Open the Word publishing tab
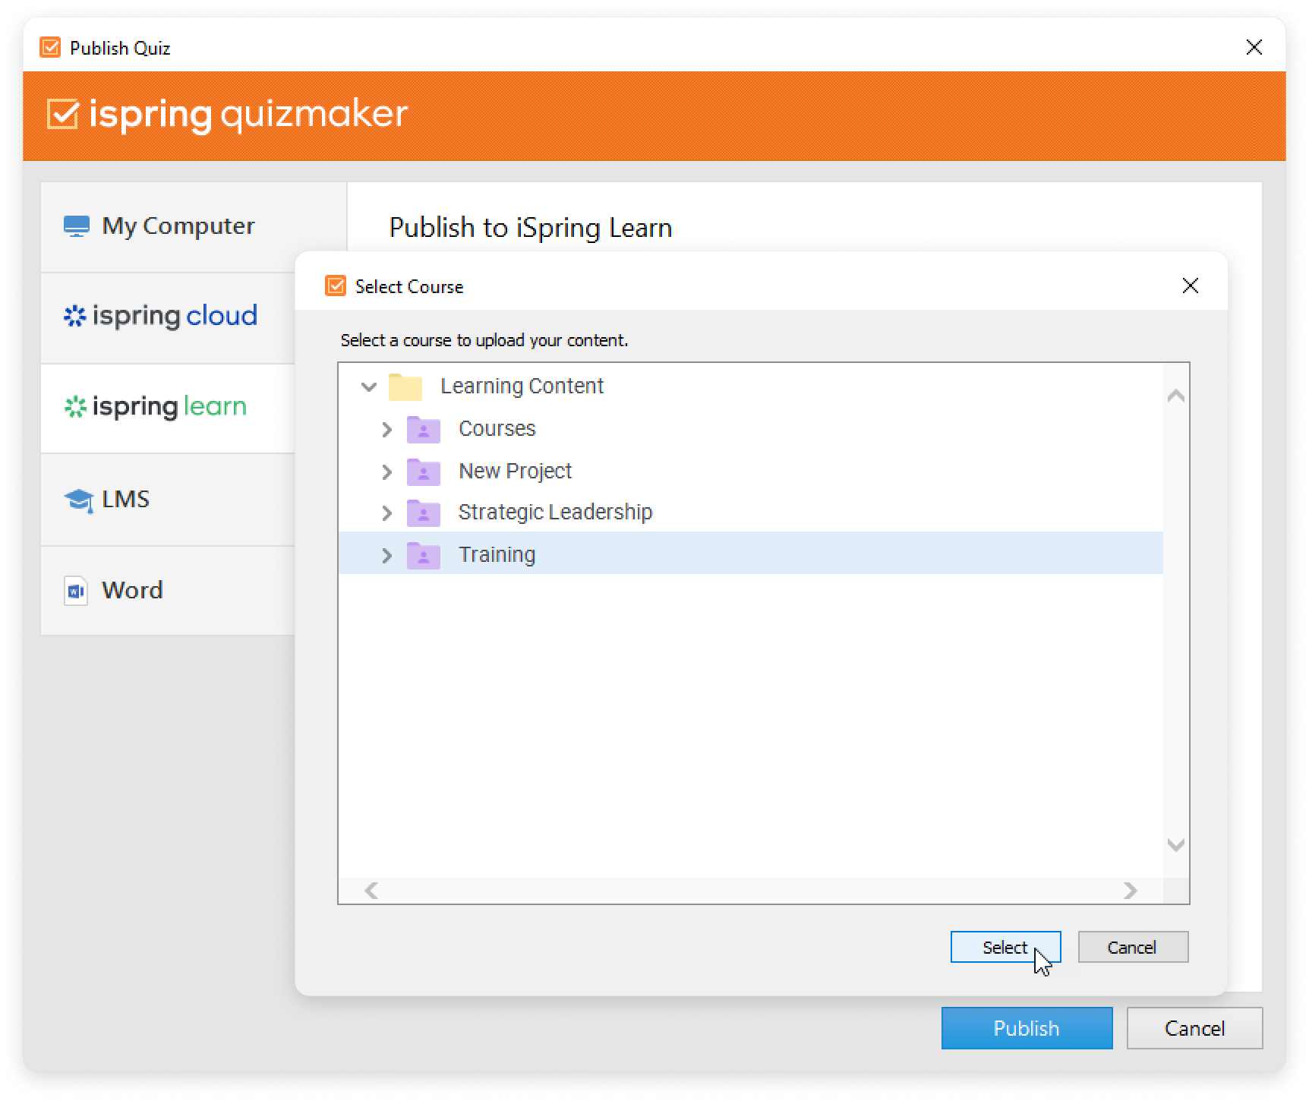 [169, 591]
